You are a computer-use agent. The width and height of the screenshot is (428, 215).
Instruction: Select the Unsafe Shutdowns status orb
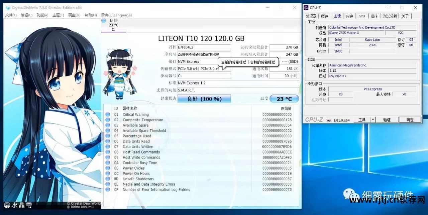[x=108, y=179]
